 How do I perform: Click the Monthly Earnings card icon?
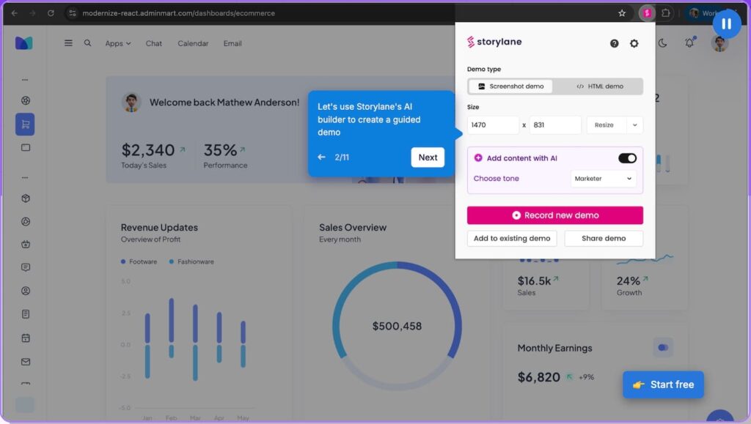coord(663,348)
